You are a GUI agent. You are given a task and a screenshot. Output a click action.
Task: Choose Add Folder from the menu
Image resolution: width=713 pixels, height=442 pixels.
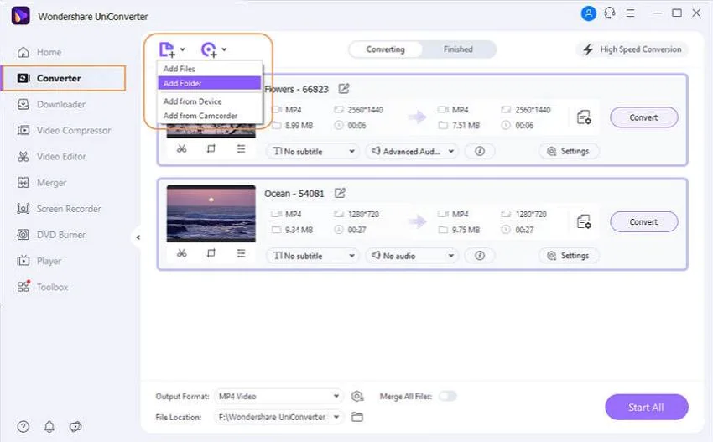209,83
